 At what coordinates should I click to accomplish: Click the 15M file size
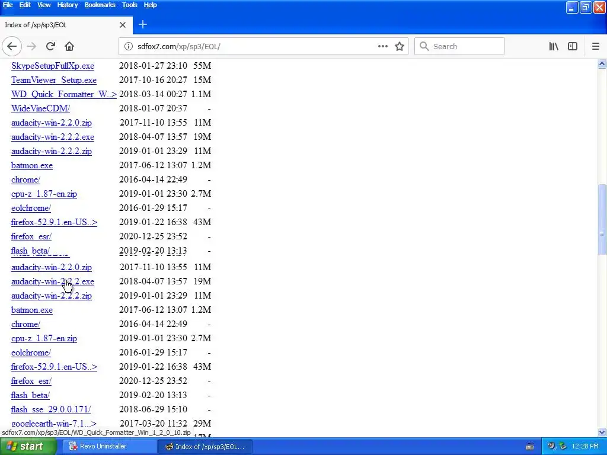tap(202, 80)
